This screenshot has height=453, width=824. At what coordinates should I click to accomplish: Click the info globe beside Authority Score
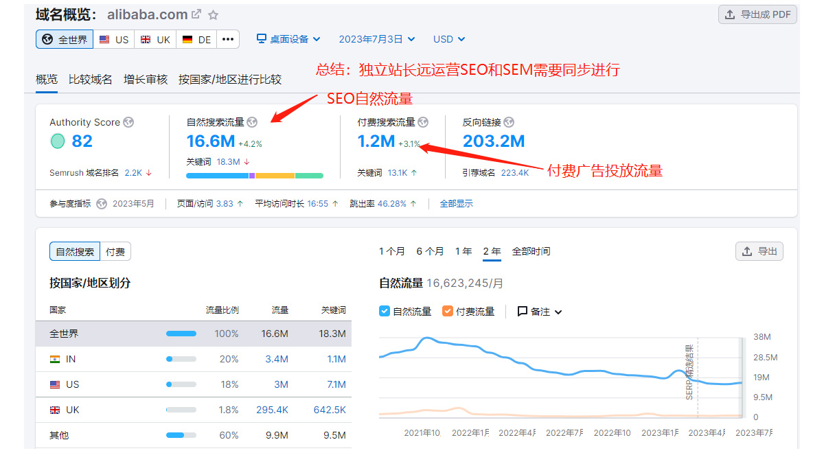[x=128, y=122]
